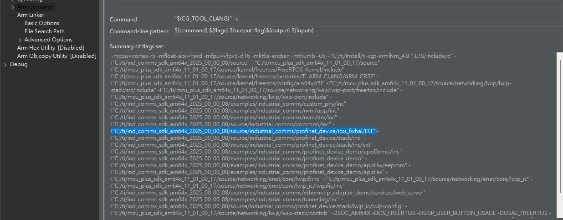Expand the Advanced Options node
Screen dimensions: 563x220
click(x=20, y=40)
